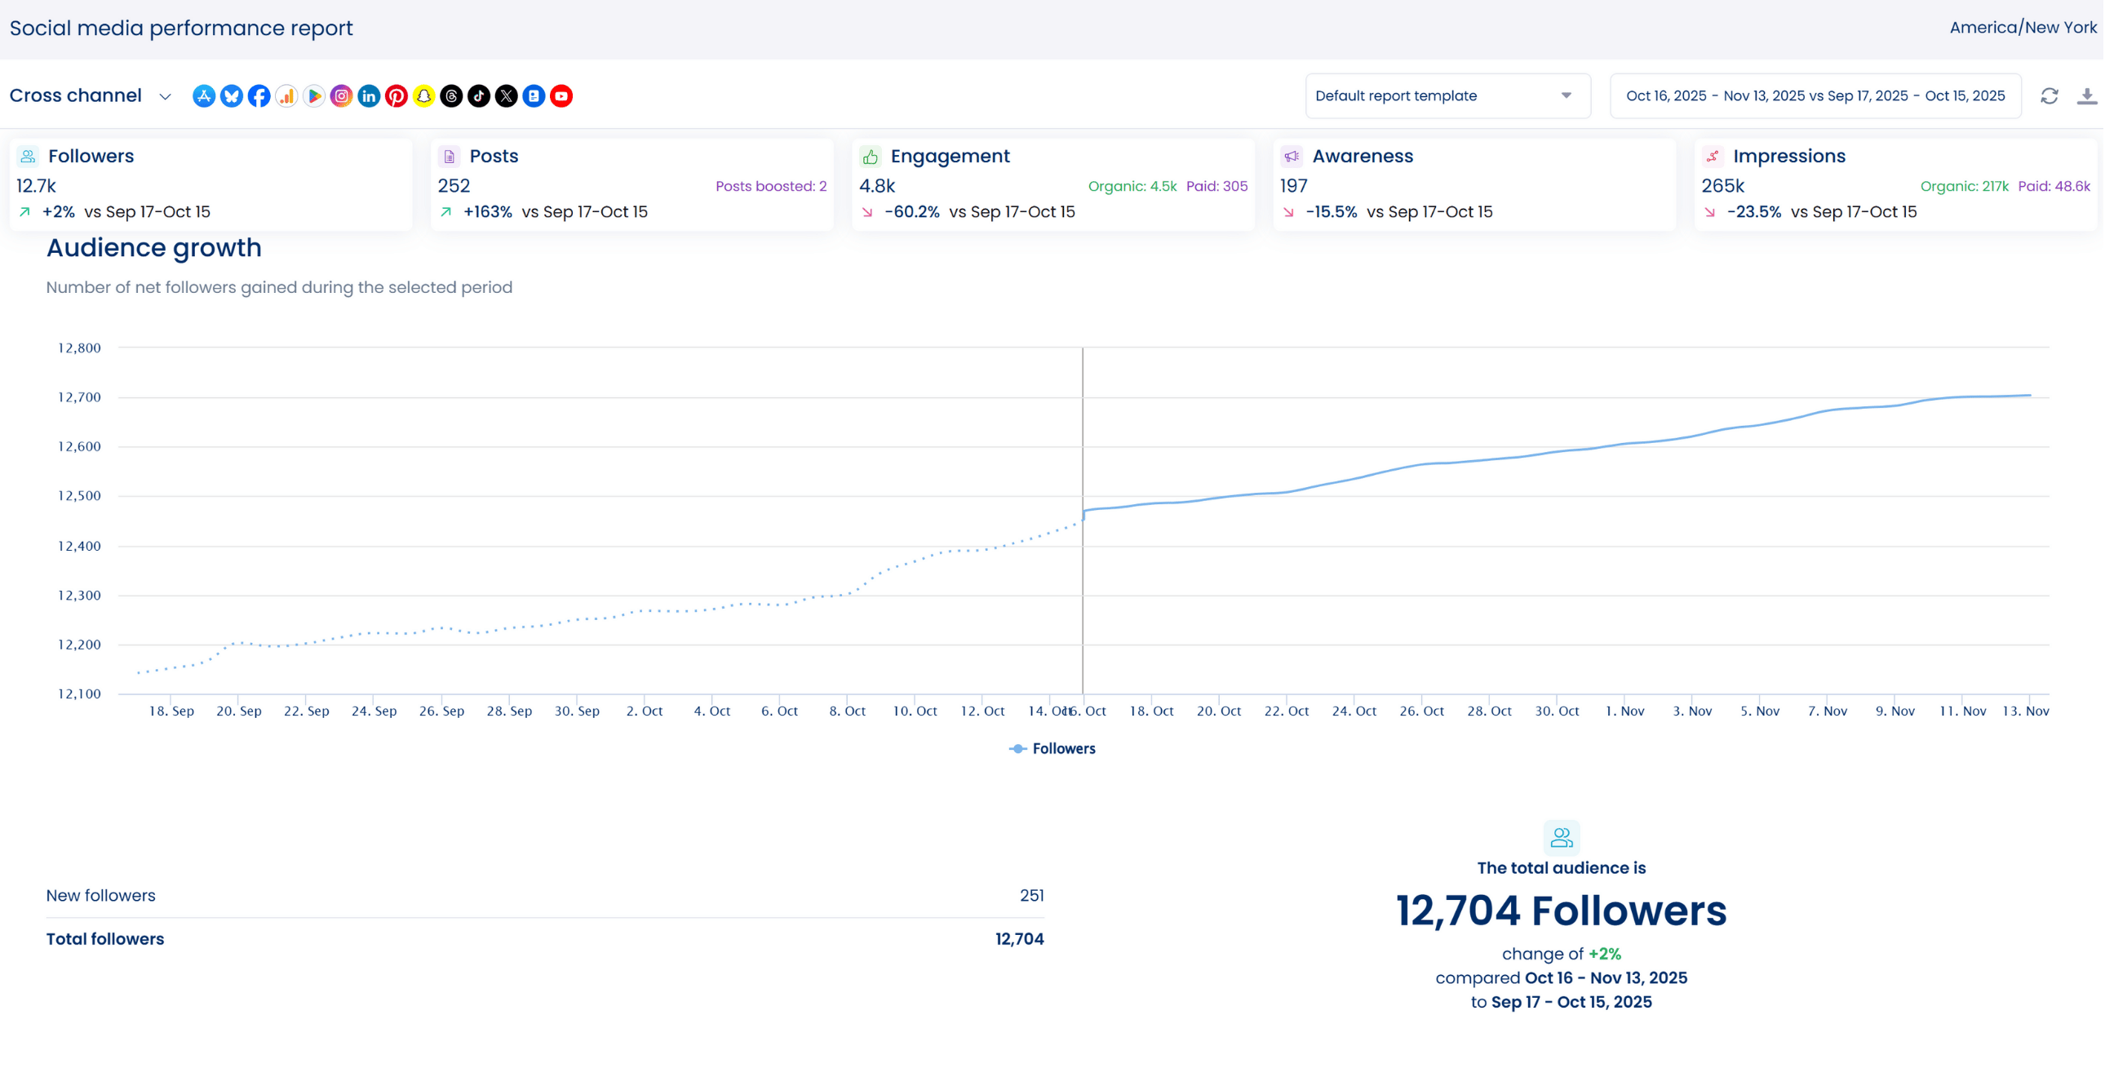Click the LinkedIn channel icon
The height and width of the screenshot is (1090, 2105).
tap(369, 96)
